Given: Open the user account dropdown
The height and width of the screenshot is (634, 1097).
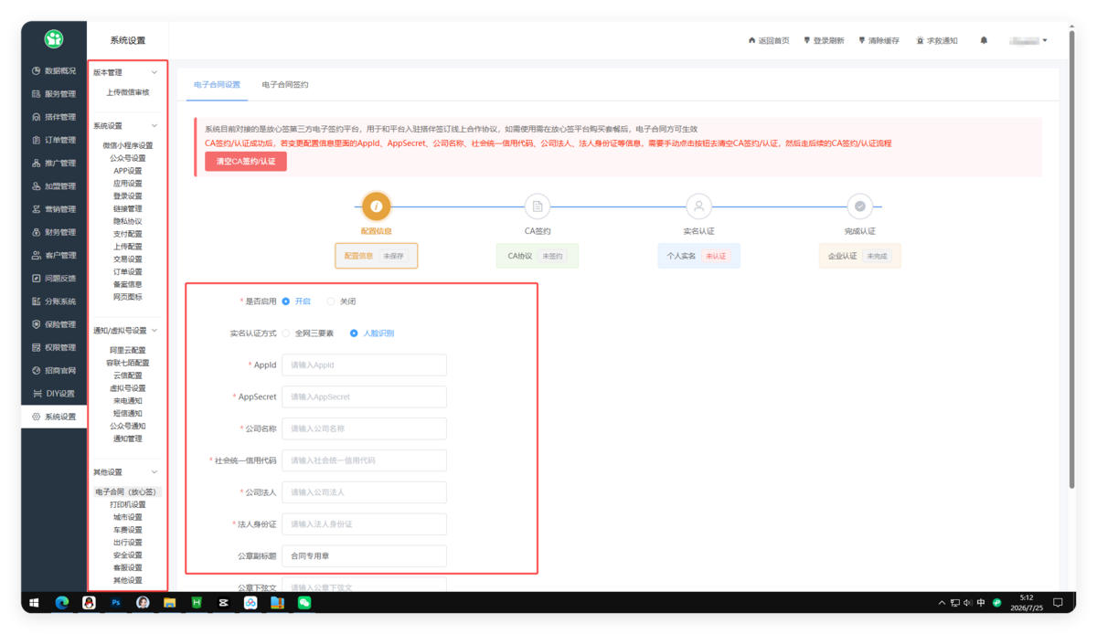Looking at the screenshot, I should 1028,41.
